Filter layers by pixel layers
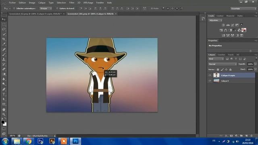Image resolution: width=258 pixels, height=145 pixels. click(227, 59)
